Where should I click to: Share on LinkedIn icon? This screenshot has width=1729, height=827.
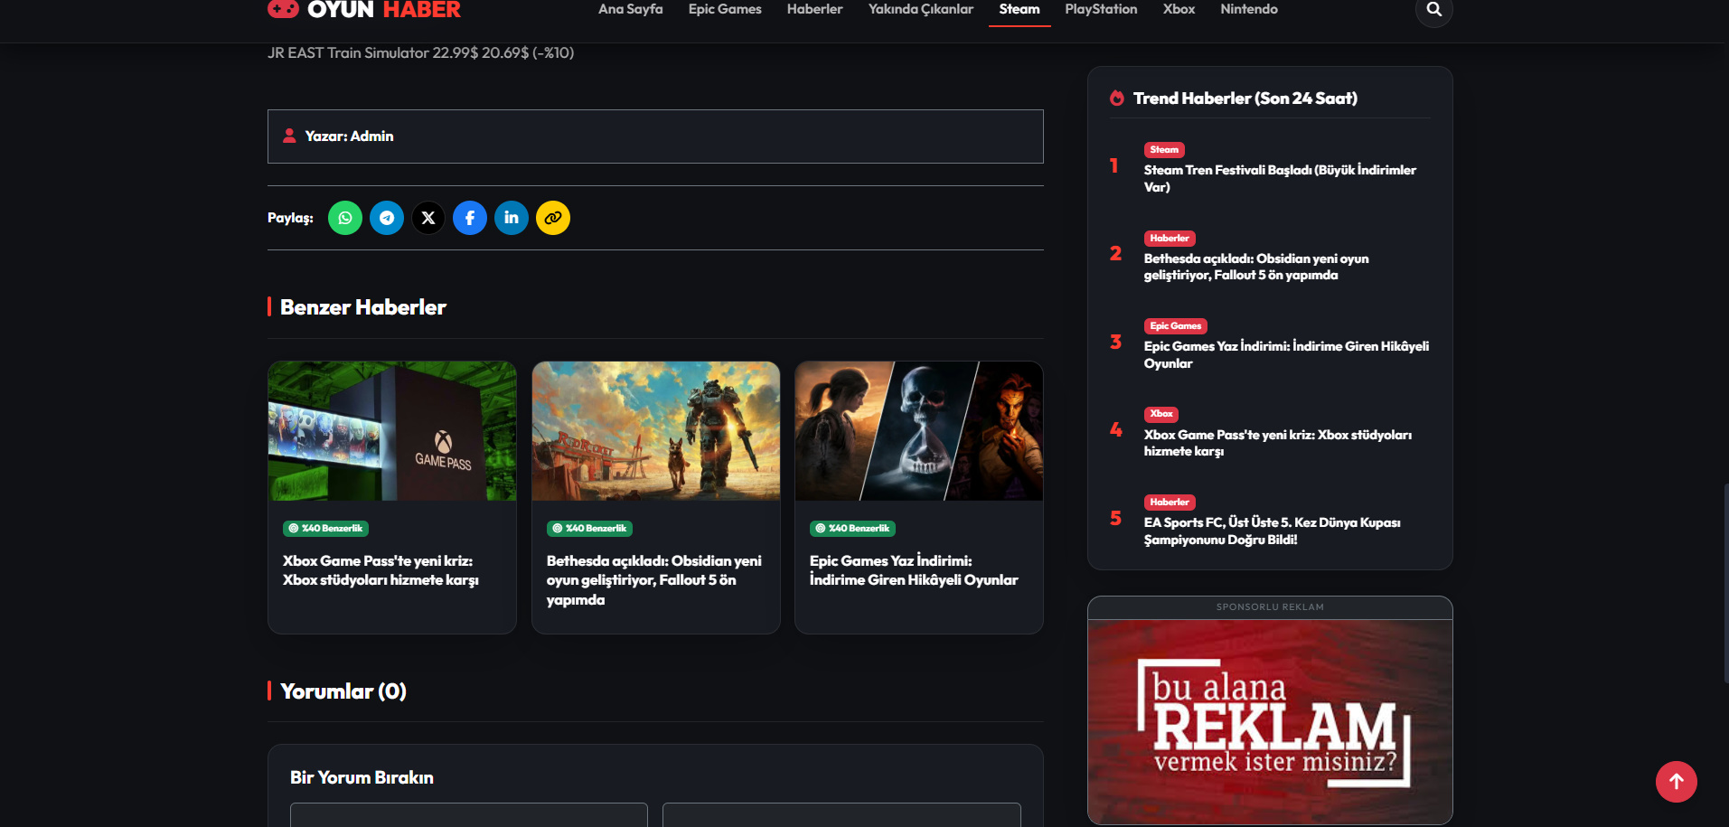coord(512,218)
